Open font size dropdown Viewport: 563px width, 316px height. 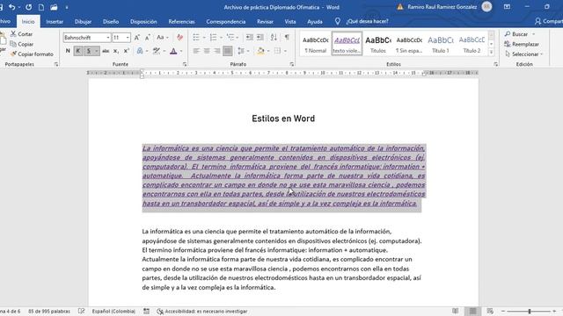pos(128,38)
